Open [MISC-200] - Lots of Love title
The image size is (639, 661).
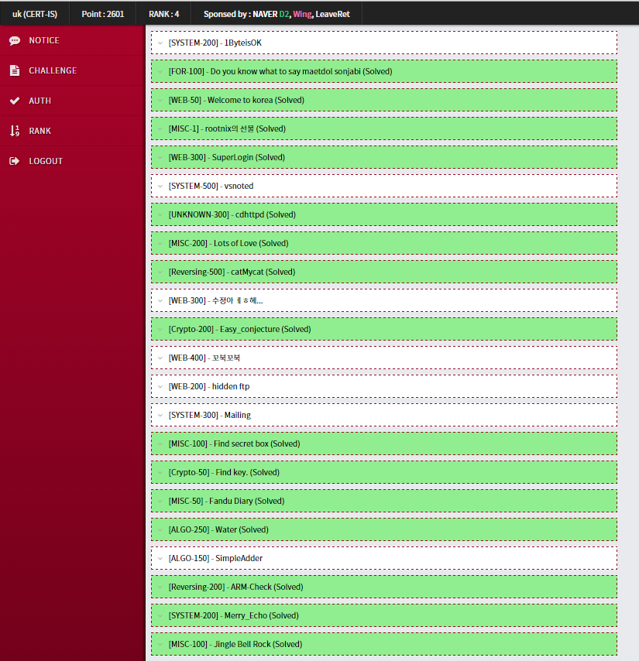[x=228, y=243]
